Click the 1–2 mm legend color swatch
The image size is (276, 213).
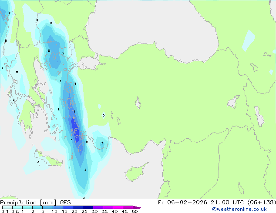(27, 207)
